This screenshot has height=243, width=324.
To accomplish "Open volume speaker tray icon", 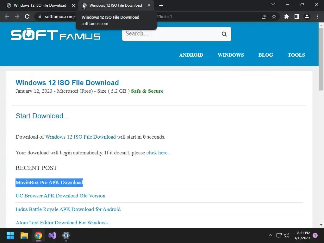I will (x=287, y=235).
